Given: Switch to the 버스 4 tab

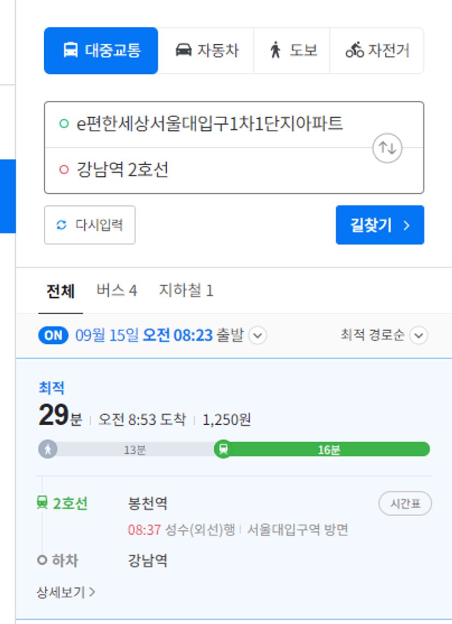Looking at the screenshot, I should pyautogui.click(x=116, y=290).
